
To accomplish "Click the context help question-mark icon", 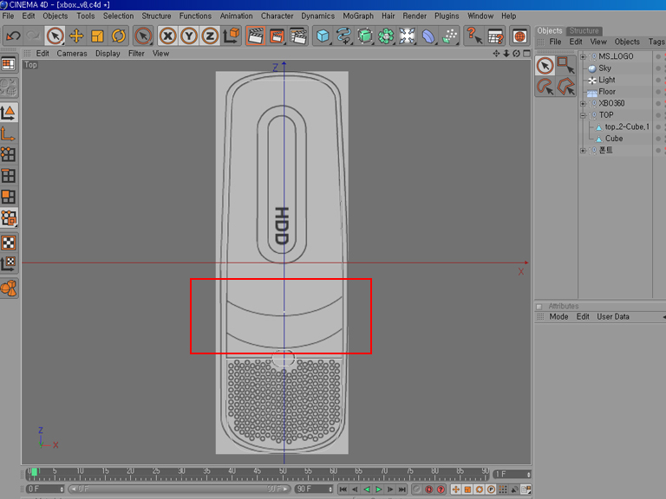I will [x=473, y=36].
